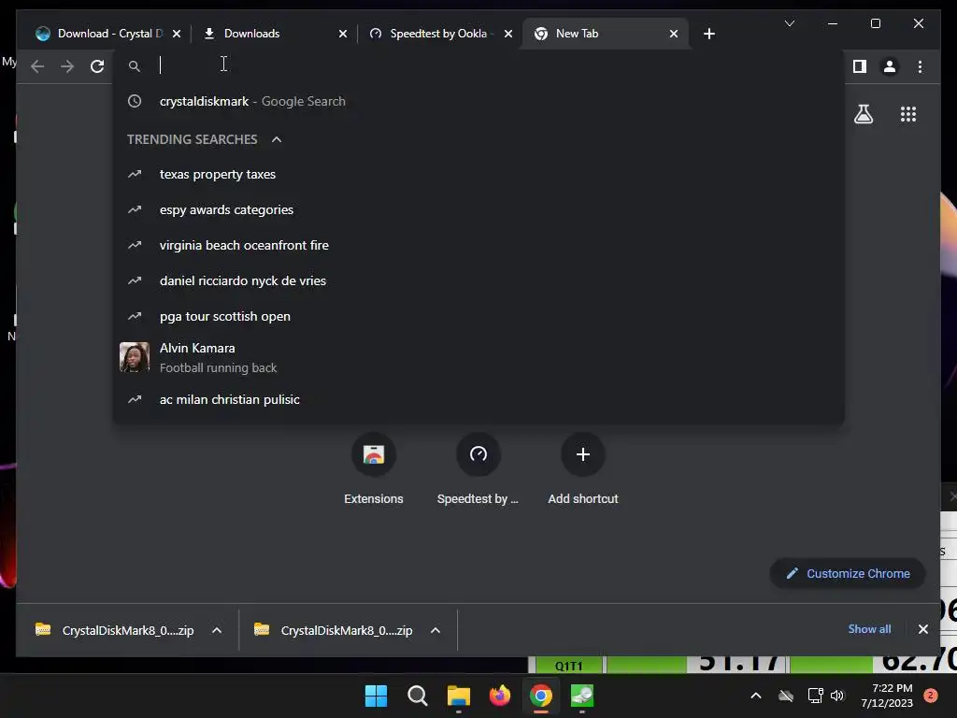The height and width of the screenshot is (718, 957).
Task: Open CrystalDiskMark icon in taskbar
Action: [x=582, y=696]
